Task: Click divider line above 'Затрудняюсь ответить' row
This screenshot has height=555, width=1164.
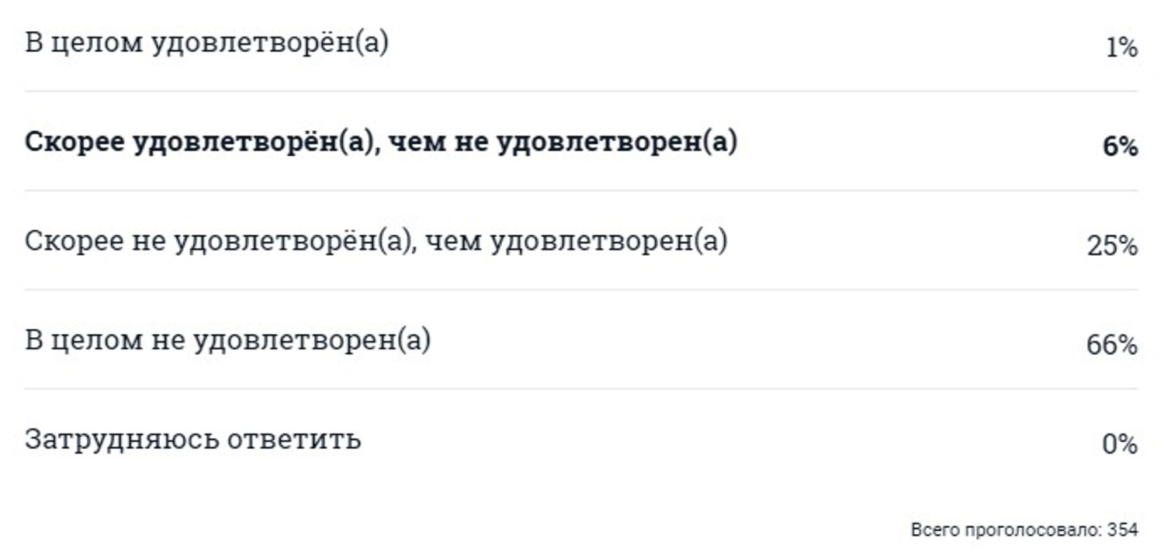Action: pyautogui.click(x=581, y=389)
